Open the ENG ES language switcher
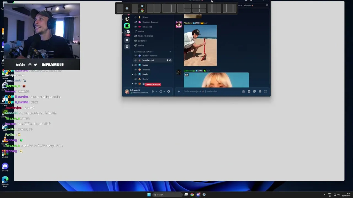 tap(330, 195)
